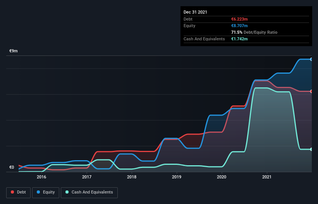Click the 2018 x-axis label
This screenshot has height=204, width=318.
132,177
